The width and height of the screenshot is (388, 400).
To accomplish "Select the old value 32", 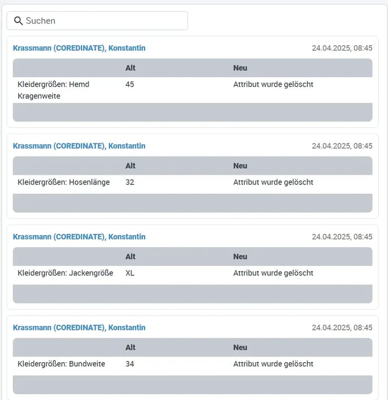I will click(x=130, y=182).
